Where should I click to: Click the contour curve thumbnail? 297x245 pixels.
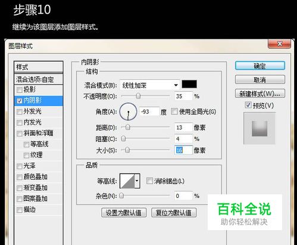click(127, 181)
